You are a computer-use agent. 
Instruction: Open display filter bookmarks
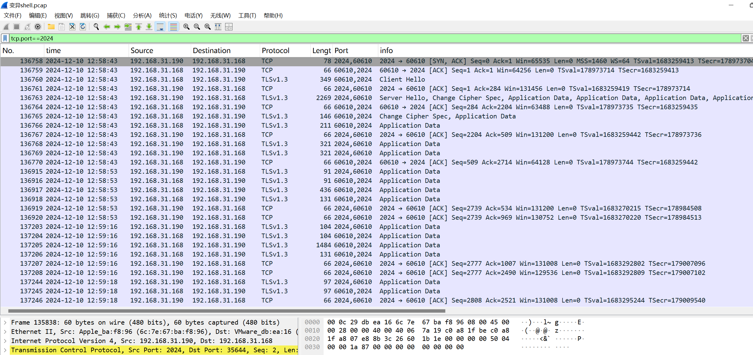[5, 38]
